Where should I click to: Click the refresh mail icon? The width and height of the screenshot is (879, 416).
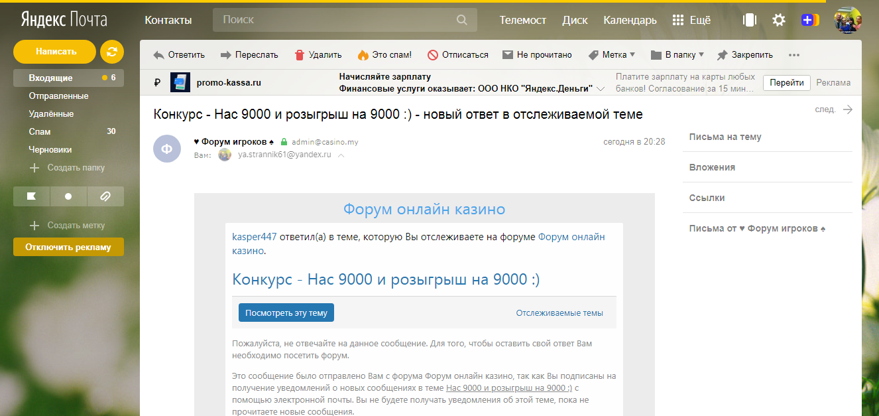pos(112,52)
